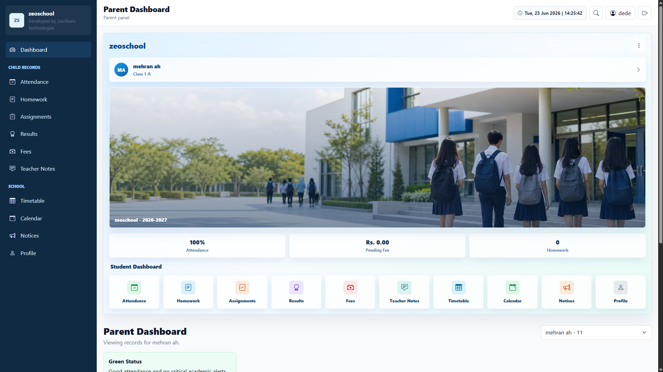Click the page vertical scrollbar
The image size is (663, 372).
[x=661, y=124]
